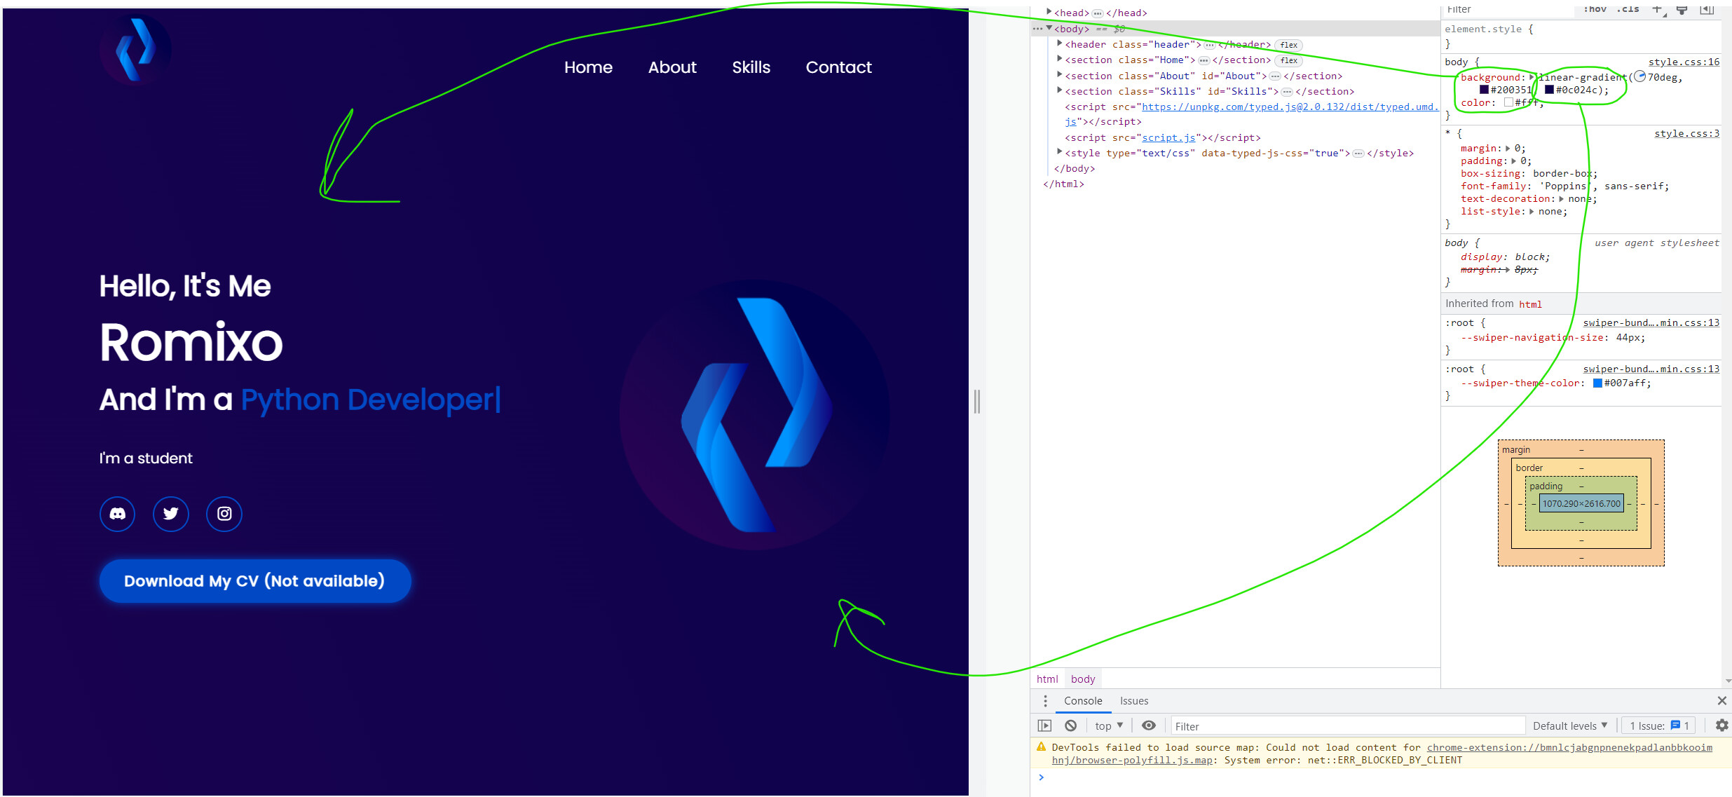Viewport: 1732px width, 797px height.
Task: Click the New Style Rule plus icon
Action: coord(1657,9)
